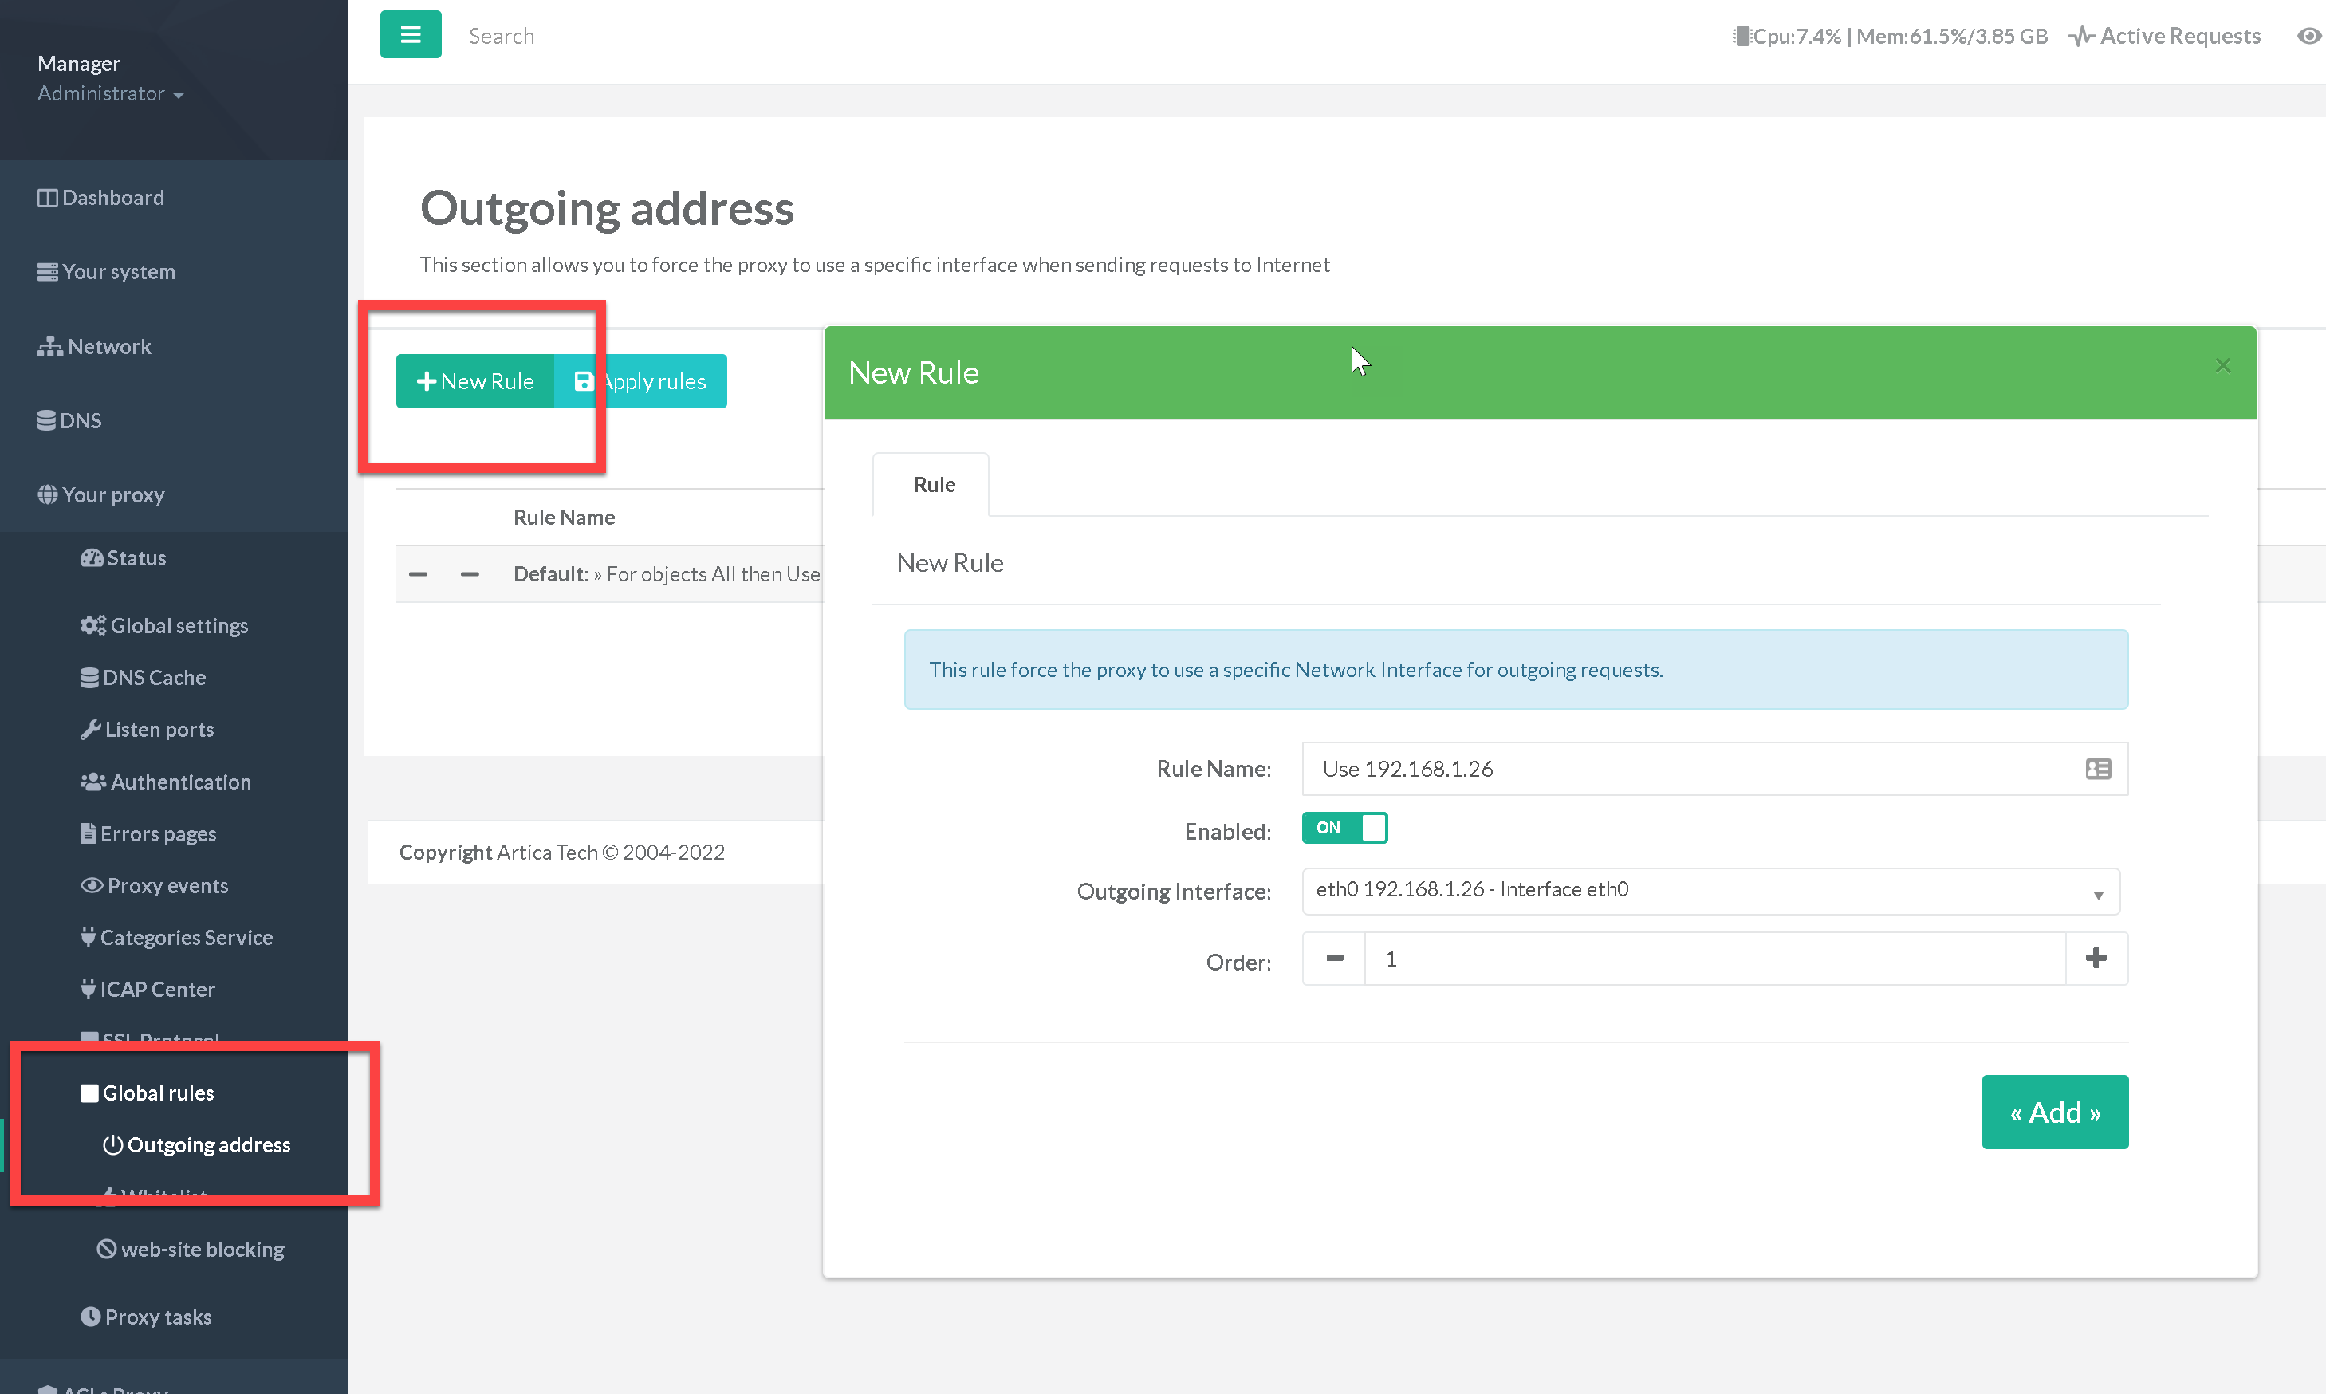
Task: Increase Order value with plus button
Action: point(2095,958)
